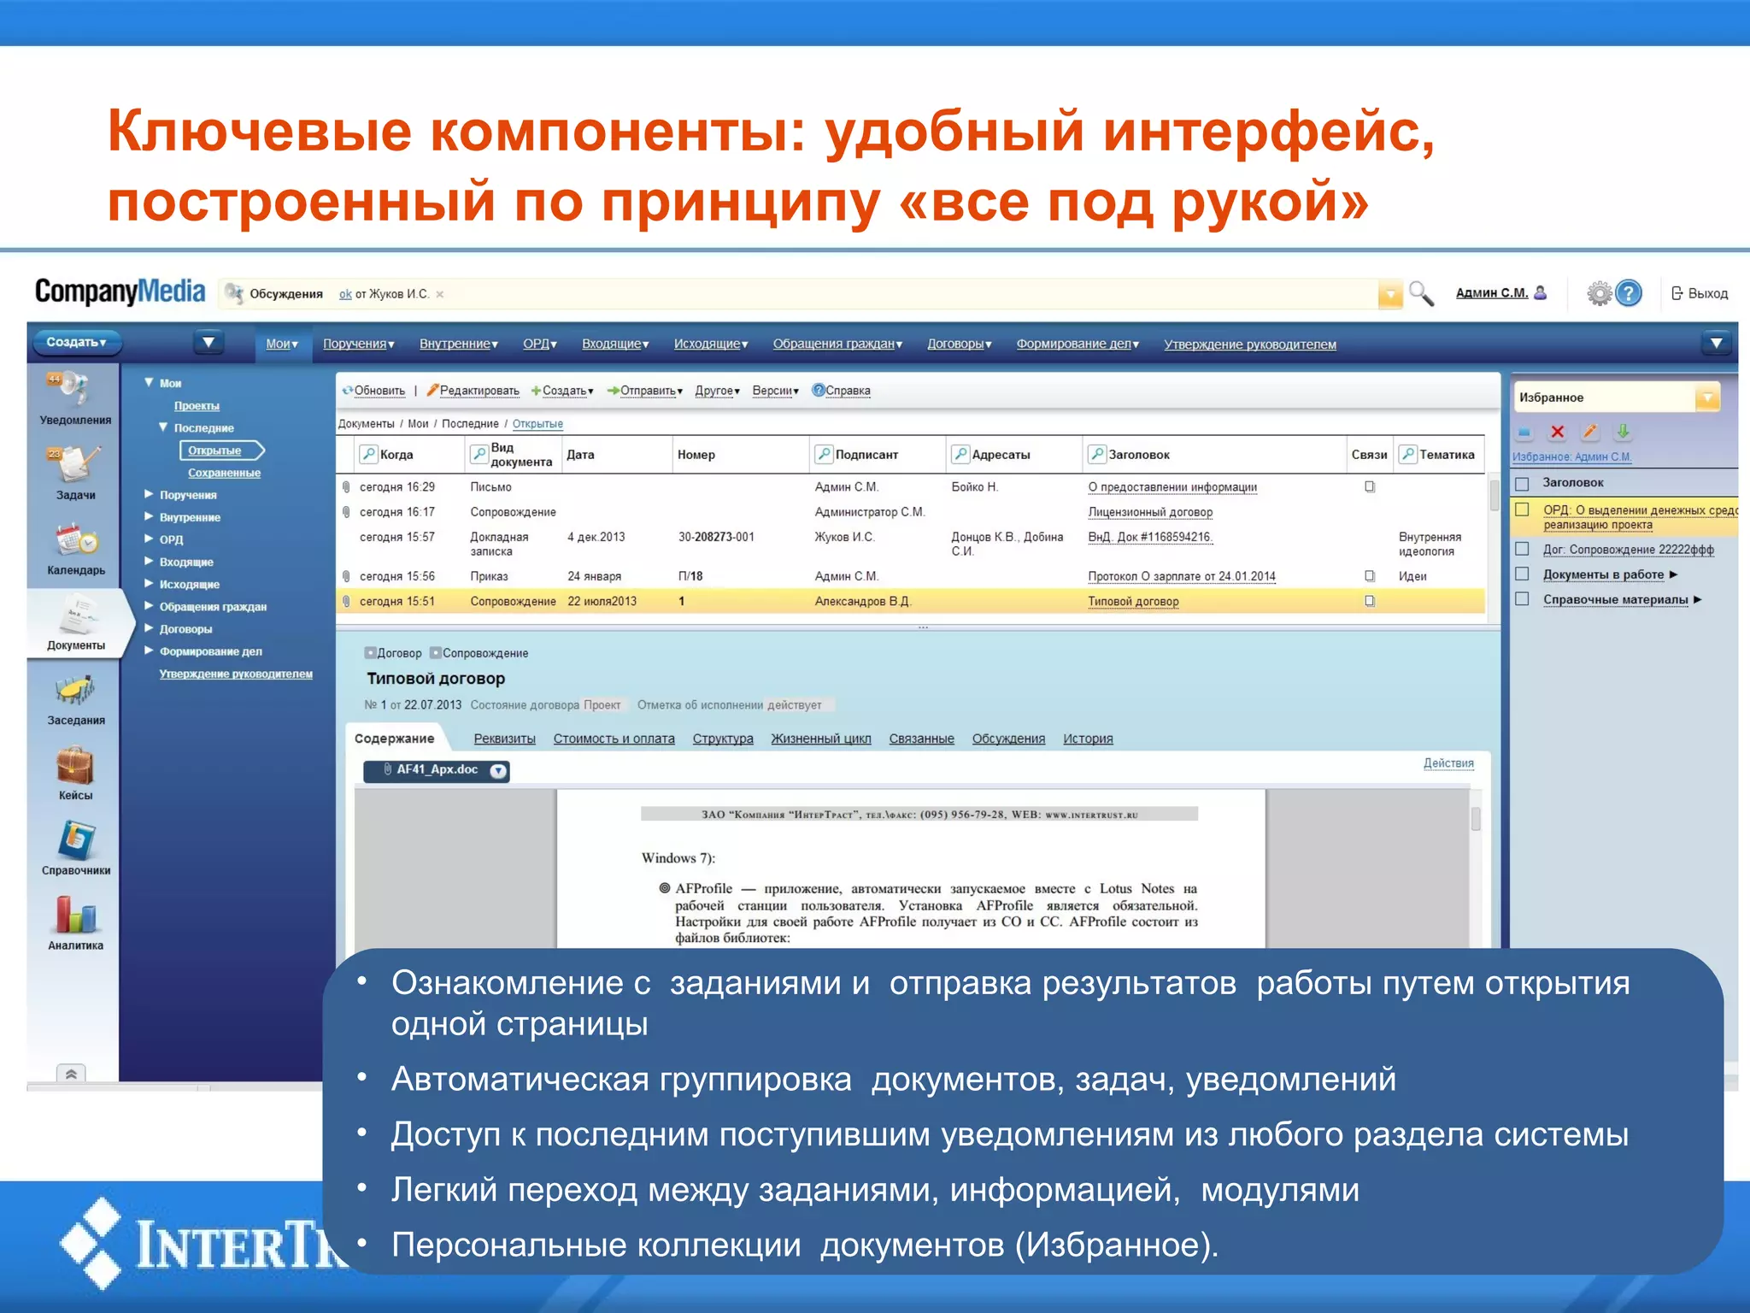Click the filter icon in Адресаты column header
Screen dimensions: 1750x1313
pyautogui.click(x=960, y=454)
